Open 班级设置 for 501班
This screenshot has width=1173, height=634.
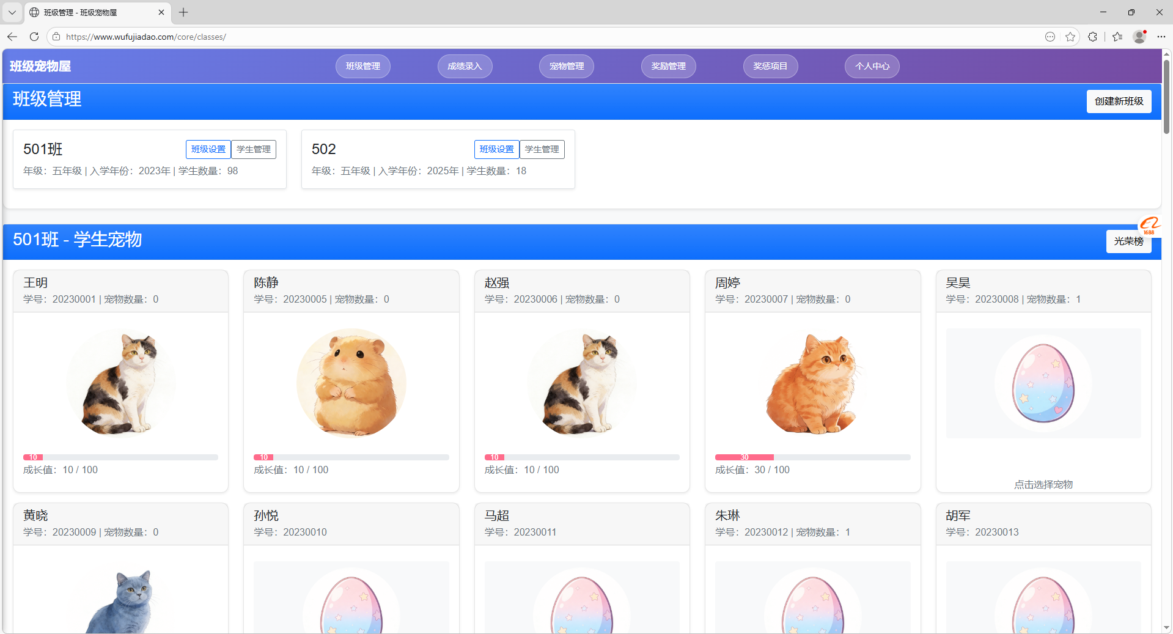[208, 149]
